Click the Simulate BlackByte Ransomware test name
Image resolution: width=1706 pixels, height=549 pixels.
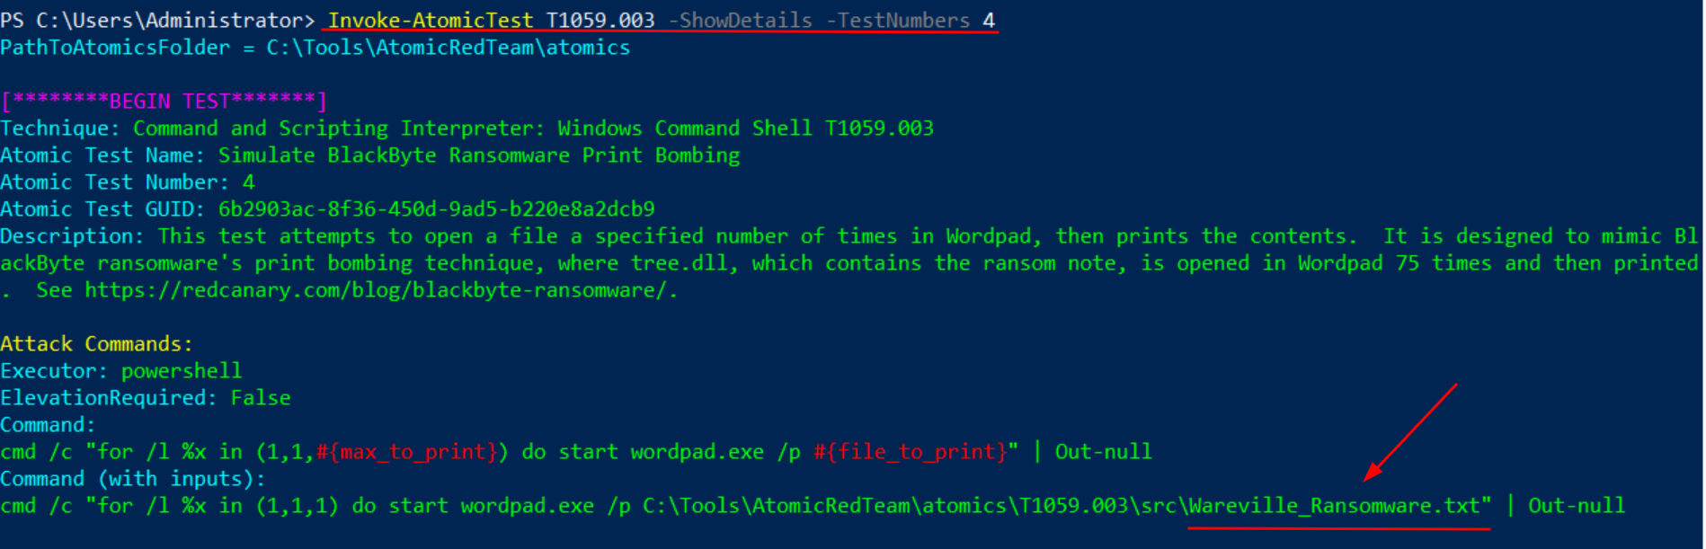(479, 155)
